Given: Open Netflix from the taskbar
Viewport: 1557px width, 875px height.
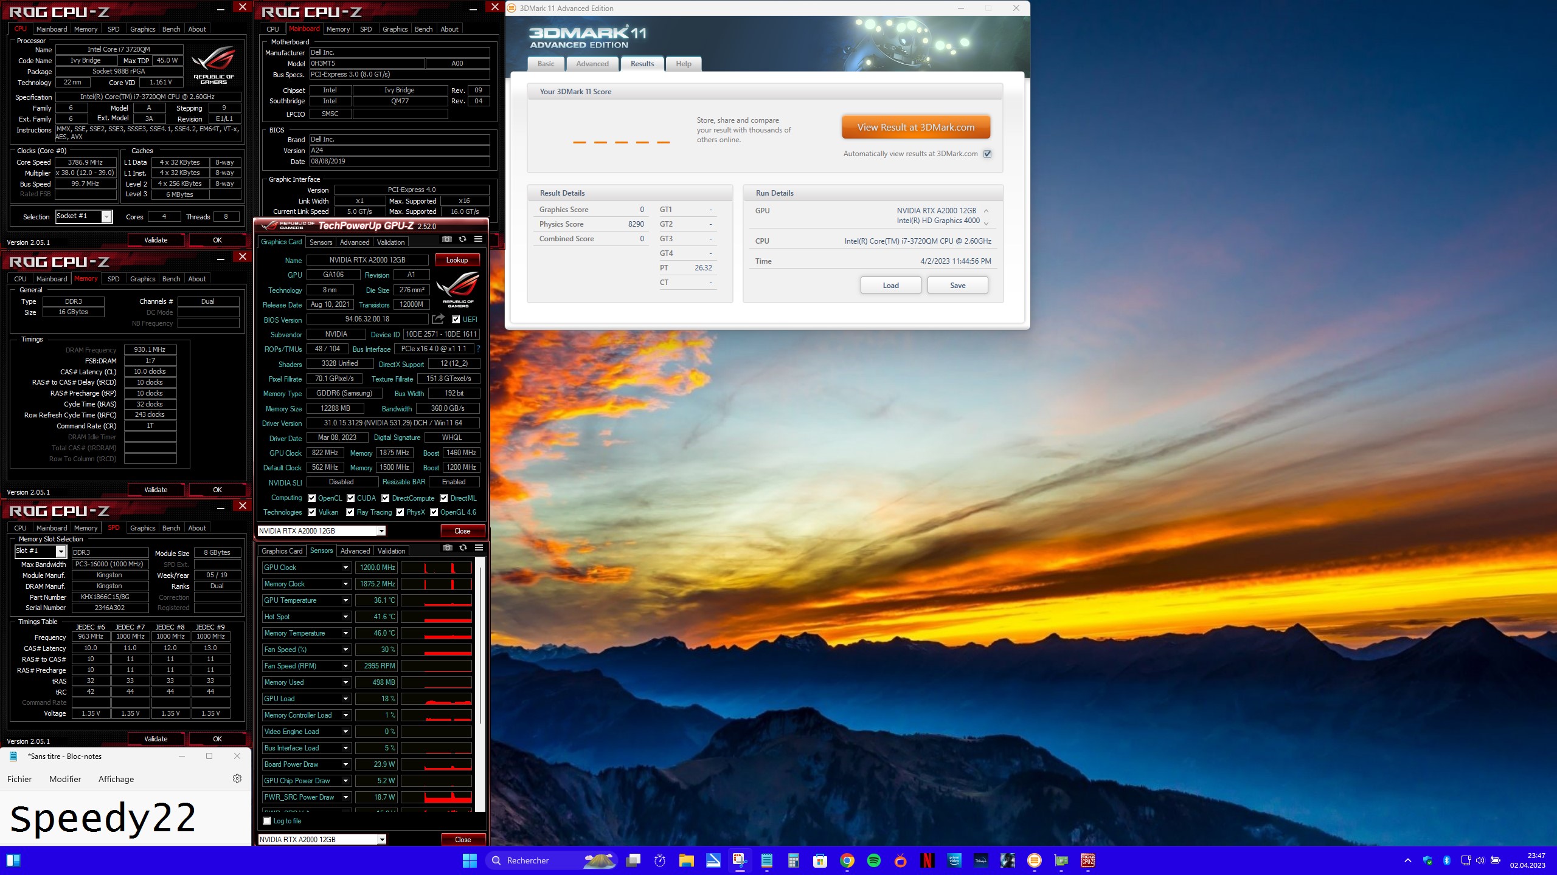Looking at the screenshot, I should 928,860.
